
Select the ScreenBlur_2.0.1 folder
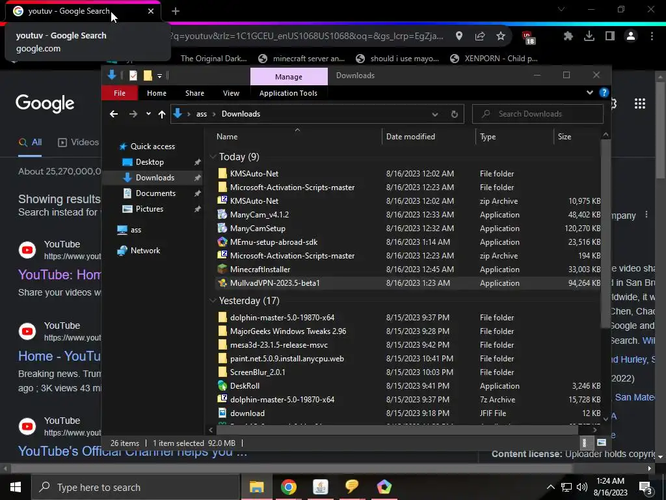[258, 372]
